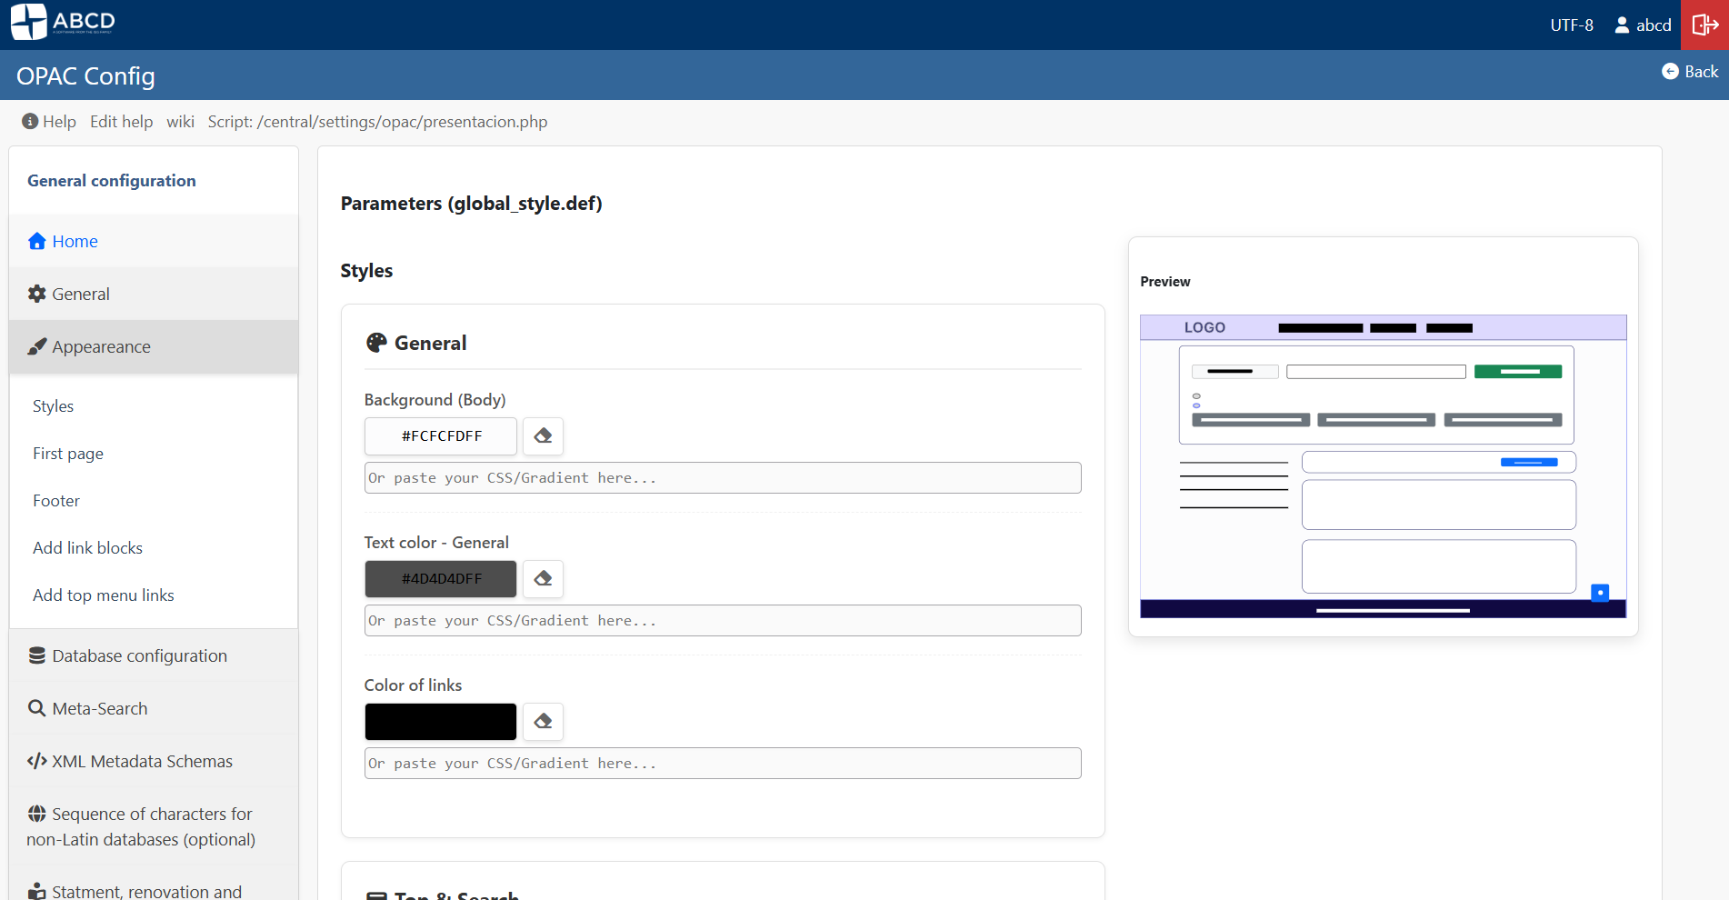Viewport: 1729px width, 900px height.
Task: Click the magnifier icon beside Meta-Search
Action: tap(37, 708)
